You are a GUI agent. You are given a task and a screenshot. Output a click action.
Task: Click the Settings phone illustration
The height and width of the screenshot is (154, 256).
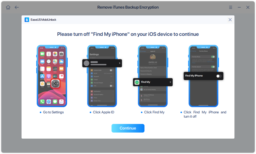tap(102, 76)
